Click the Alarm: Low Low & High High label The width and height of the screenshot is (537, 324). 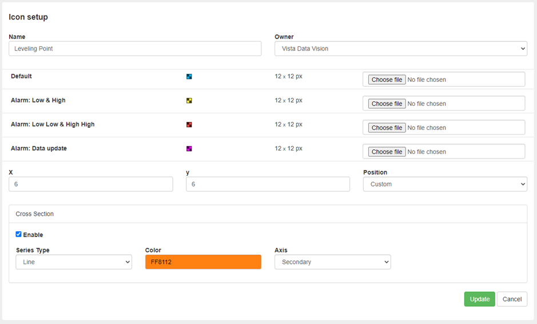pos(53,124)
